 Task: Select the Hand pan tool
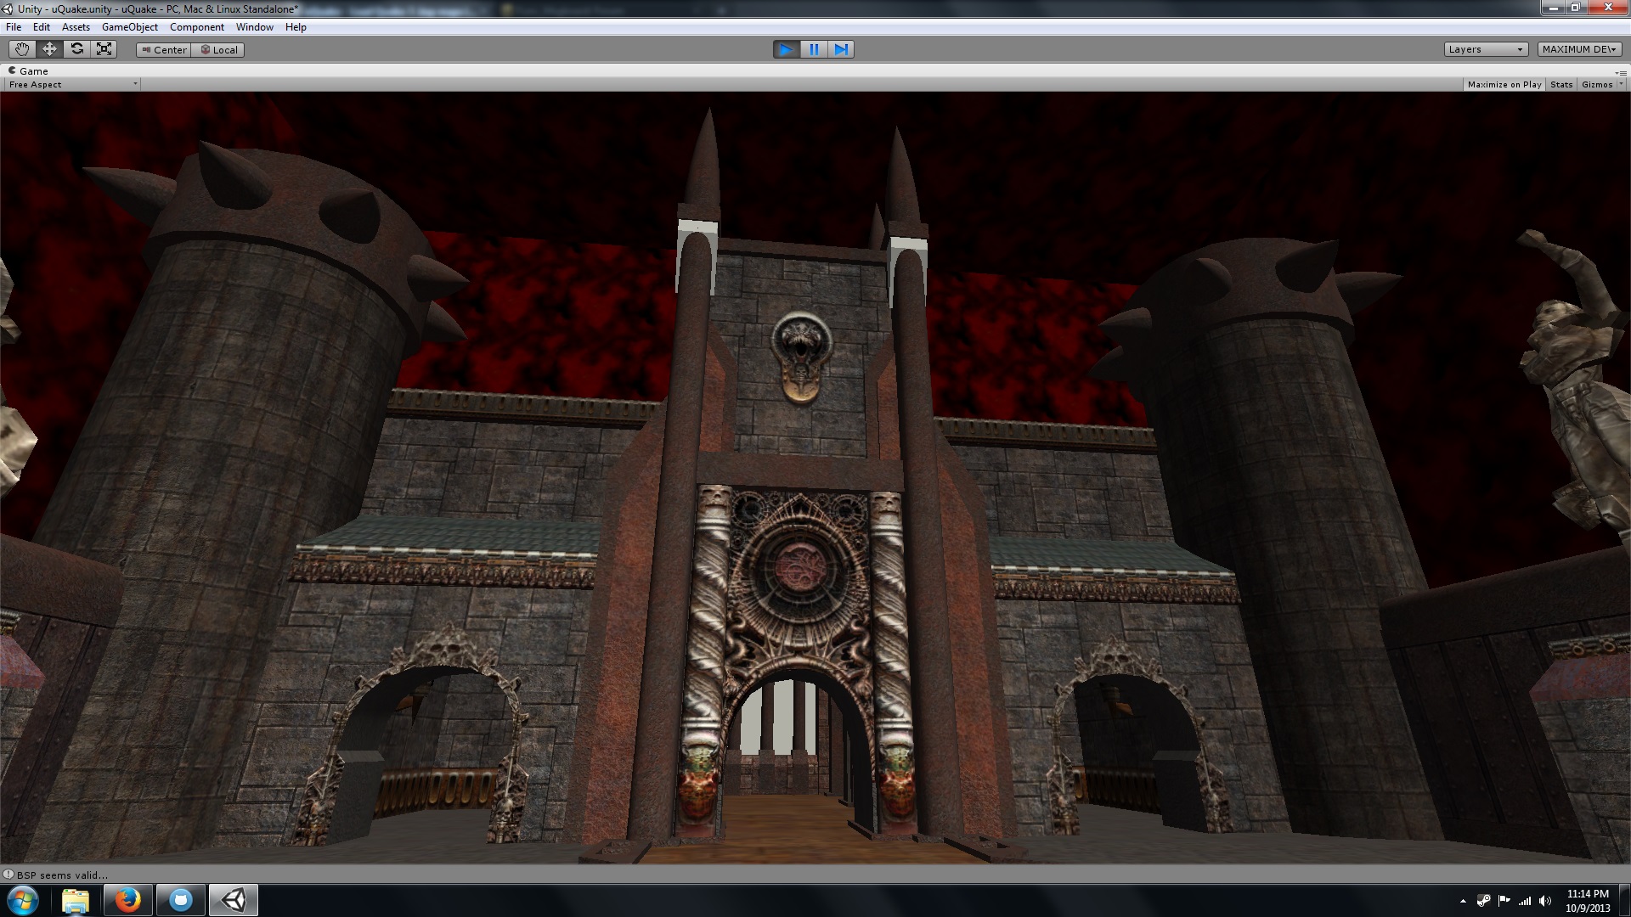[20, 48]
